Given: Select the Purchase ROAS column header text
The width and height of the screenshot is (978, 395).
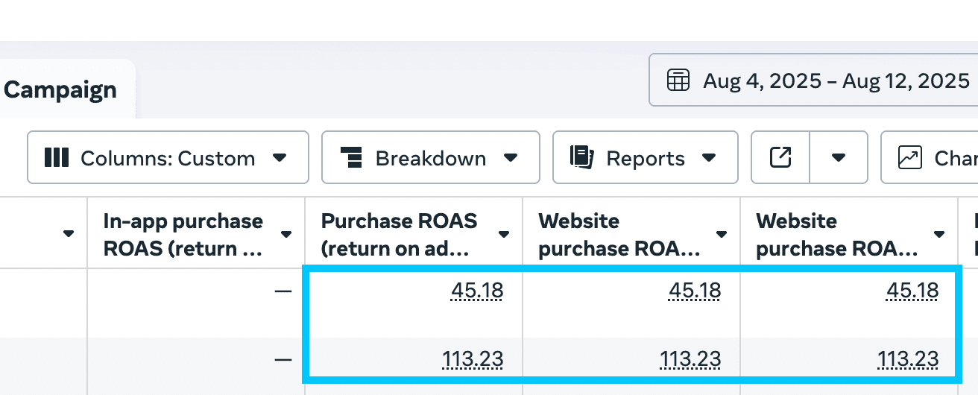Looking at the screenshot, I should point(399,235).
